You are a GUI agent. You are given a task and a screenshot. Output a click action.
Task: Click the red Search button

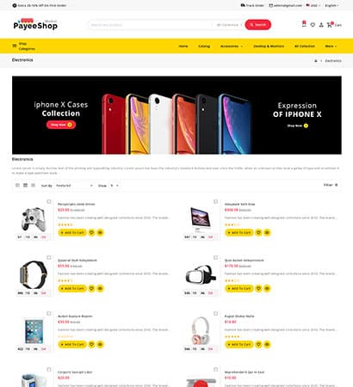257,25
